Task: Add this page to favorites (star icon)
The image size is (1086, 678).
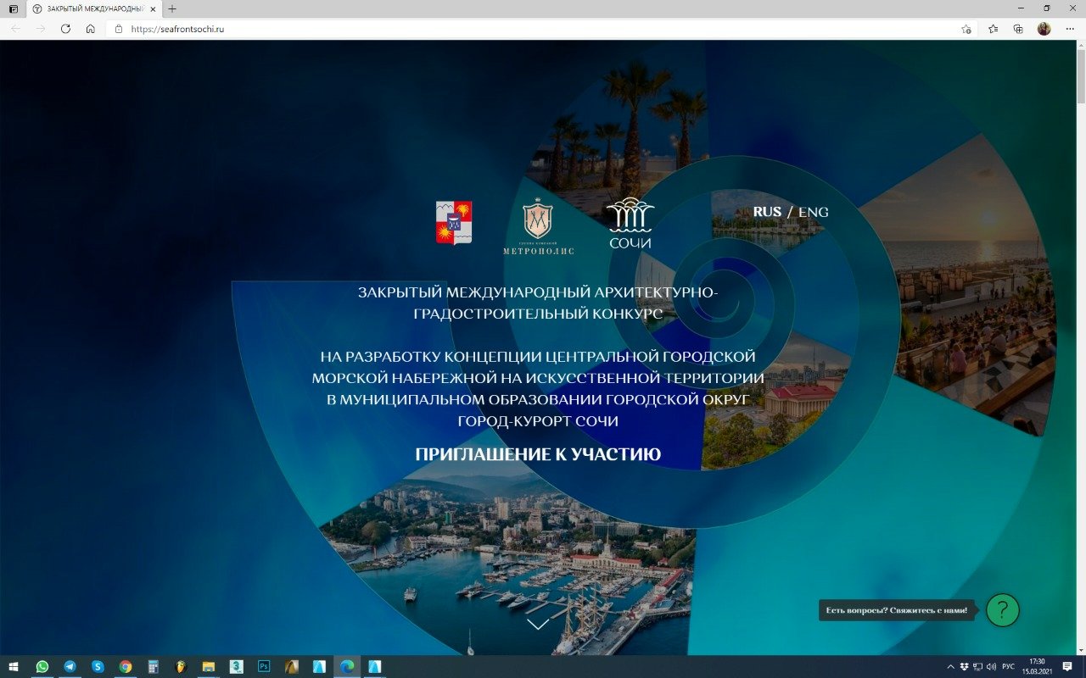Action: point(966,29)
